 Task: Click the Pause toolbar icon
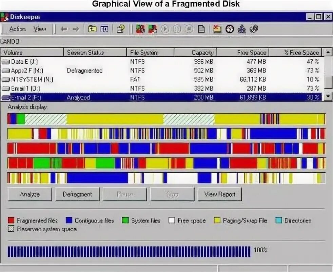click(x=177, y=29)
